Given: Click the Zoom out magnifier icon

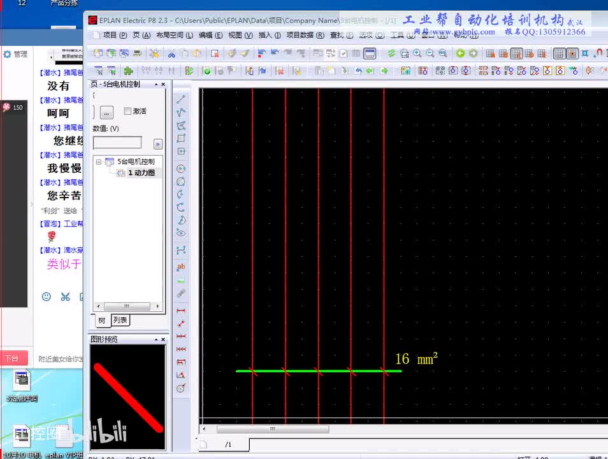Looking at the screenshot, I should pos(430,53).
